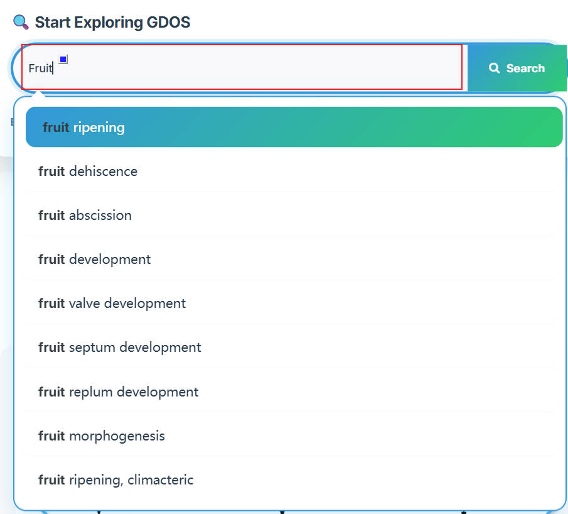Pick the 'fruit abscission' suggestion
This screenshot has width=568, height=514.
coord(294,215)
